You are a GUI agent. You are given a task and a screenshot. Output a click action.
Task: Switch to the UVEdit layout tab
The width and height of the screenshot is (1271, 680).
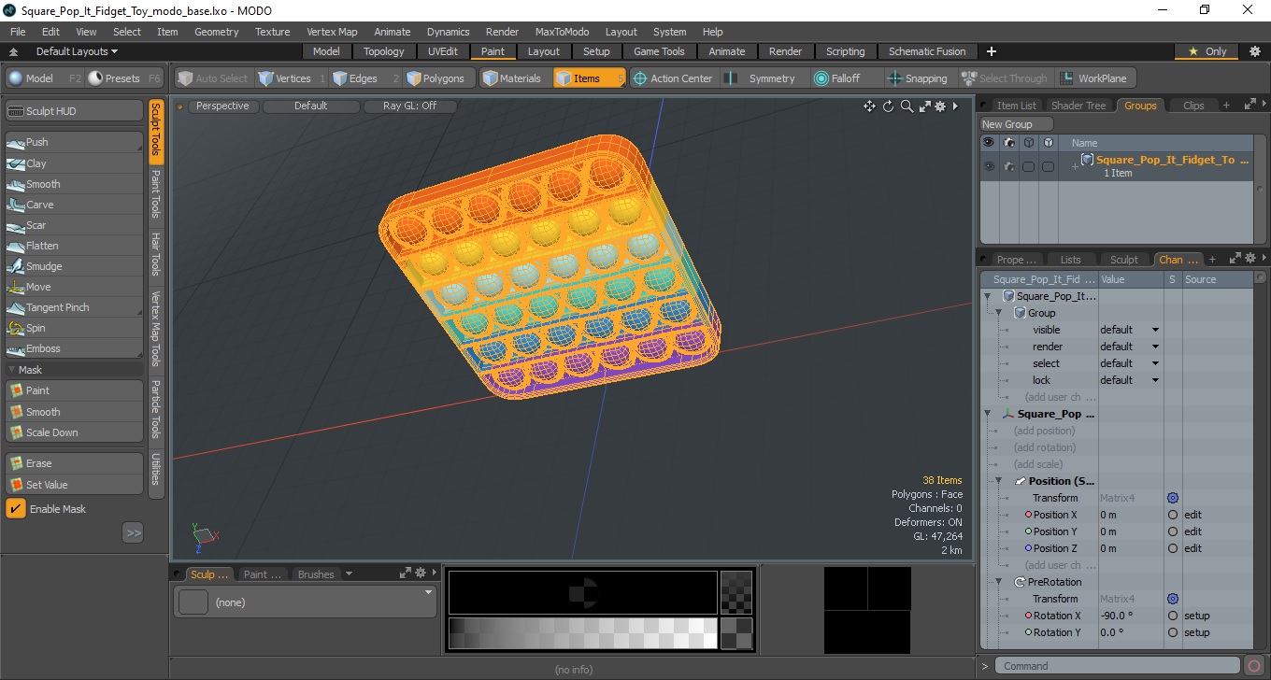(x=442, y=51)
